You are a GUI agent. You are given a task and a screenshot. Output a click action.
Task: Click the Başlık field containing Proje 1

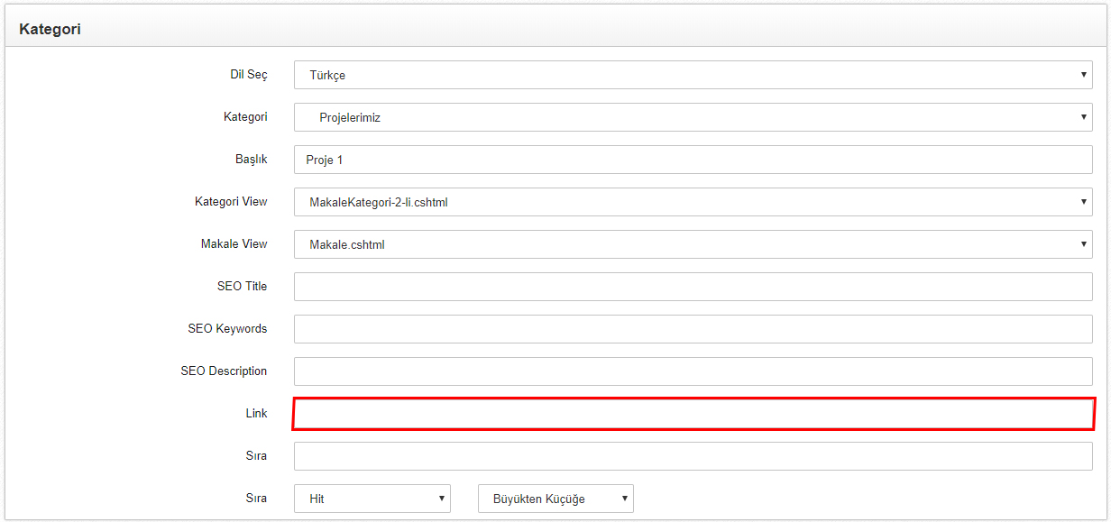tap(693, 160)
